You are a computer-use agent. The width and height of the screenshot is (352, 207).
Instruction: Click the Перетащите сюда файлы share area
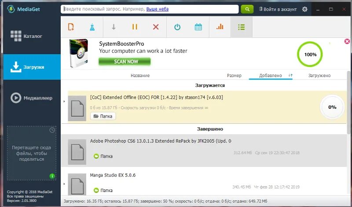(x=31, y=153)
